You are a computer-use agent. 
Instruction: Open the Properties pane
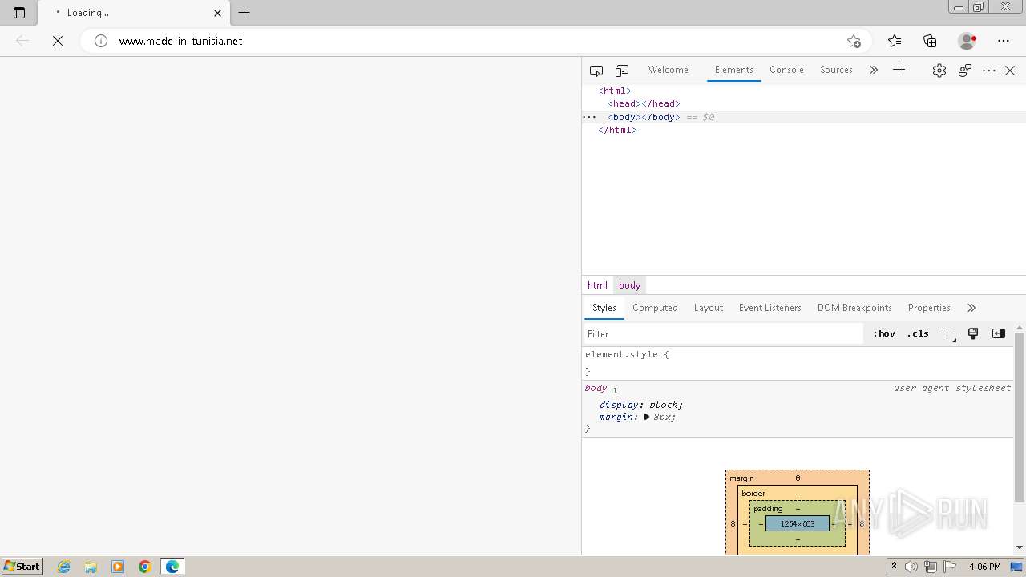[929, 308]
